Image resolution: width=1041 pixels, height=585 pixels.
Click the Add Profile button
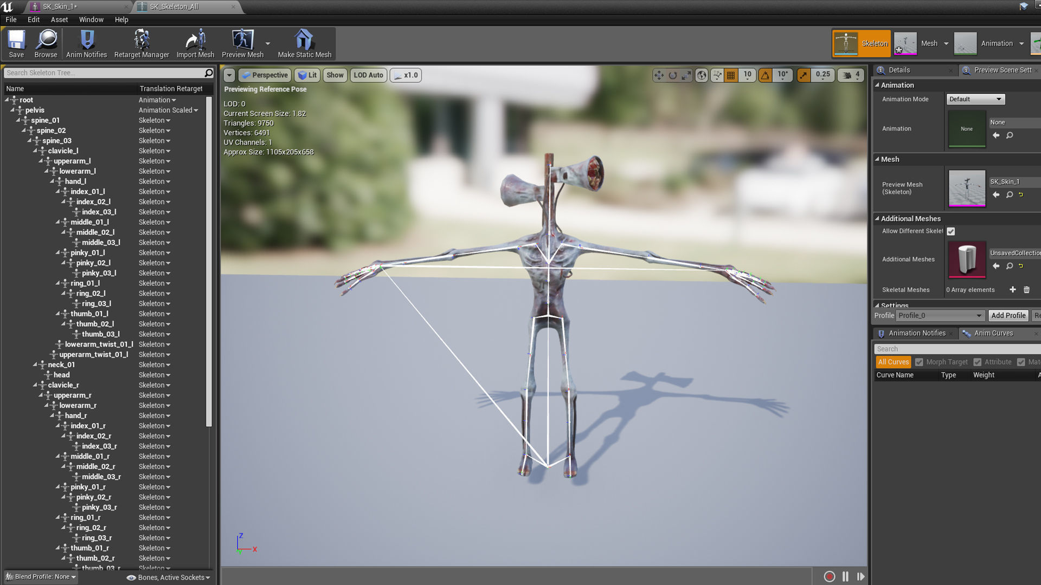1008,316
